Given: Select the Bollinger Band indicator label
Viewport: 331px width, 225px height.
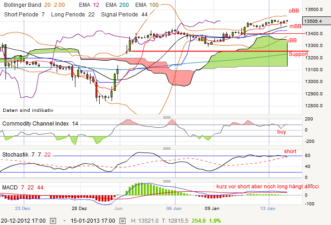Looking at the screenshot, I should [22, 5].
